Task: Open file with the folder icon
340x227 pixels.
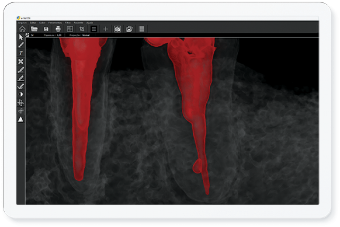Action: [x=34, y=29]
